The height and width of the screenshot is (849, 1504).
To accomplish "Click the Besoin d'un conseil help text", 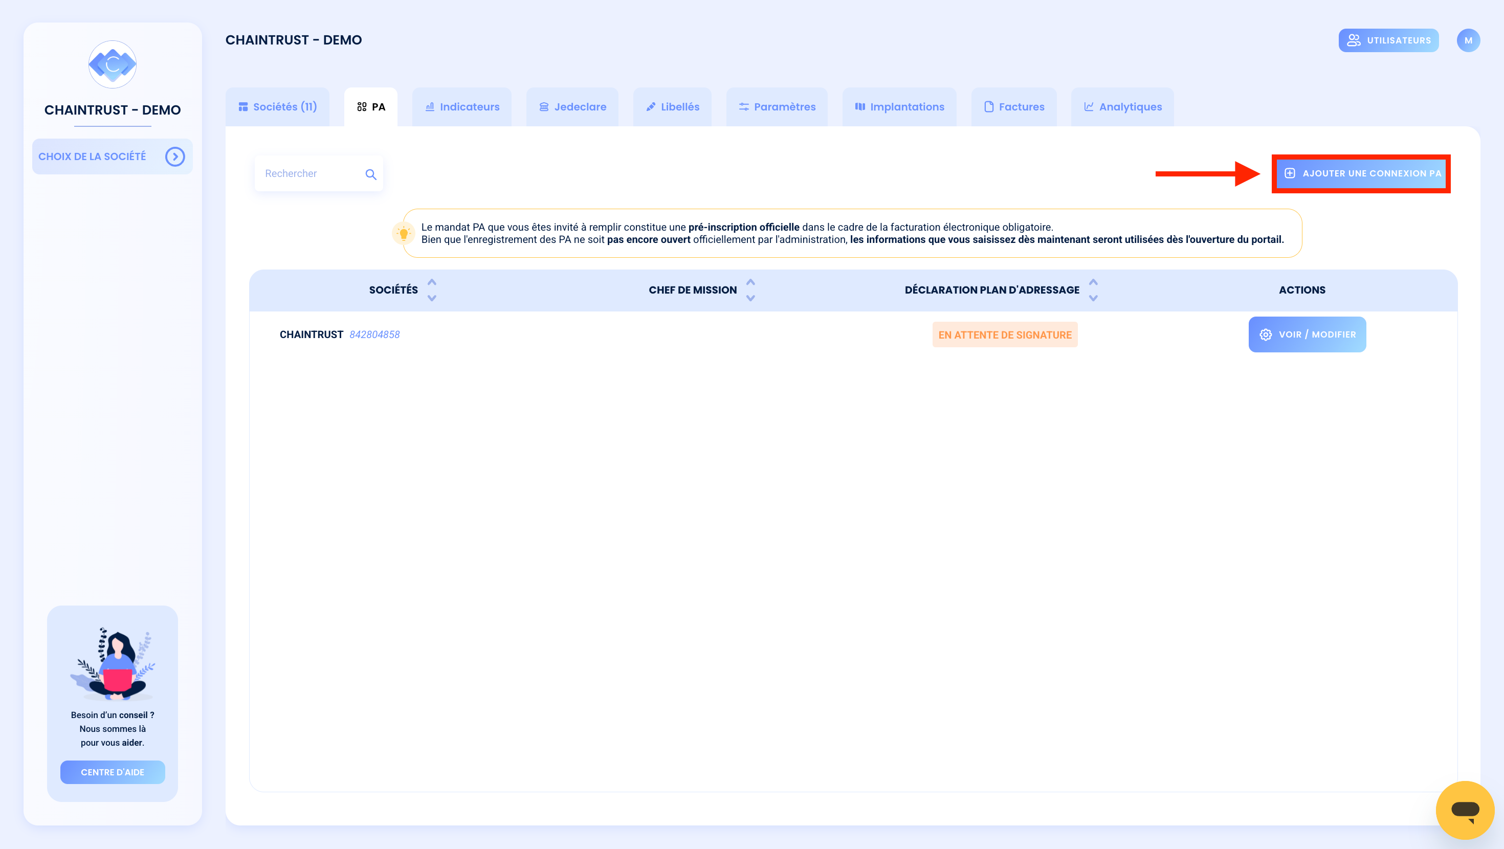I will [112, 729].
